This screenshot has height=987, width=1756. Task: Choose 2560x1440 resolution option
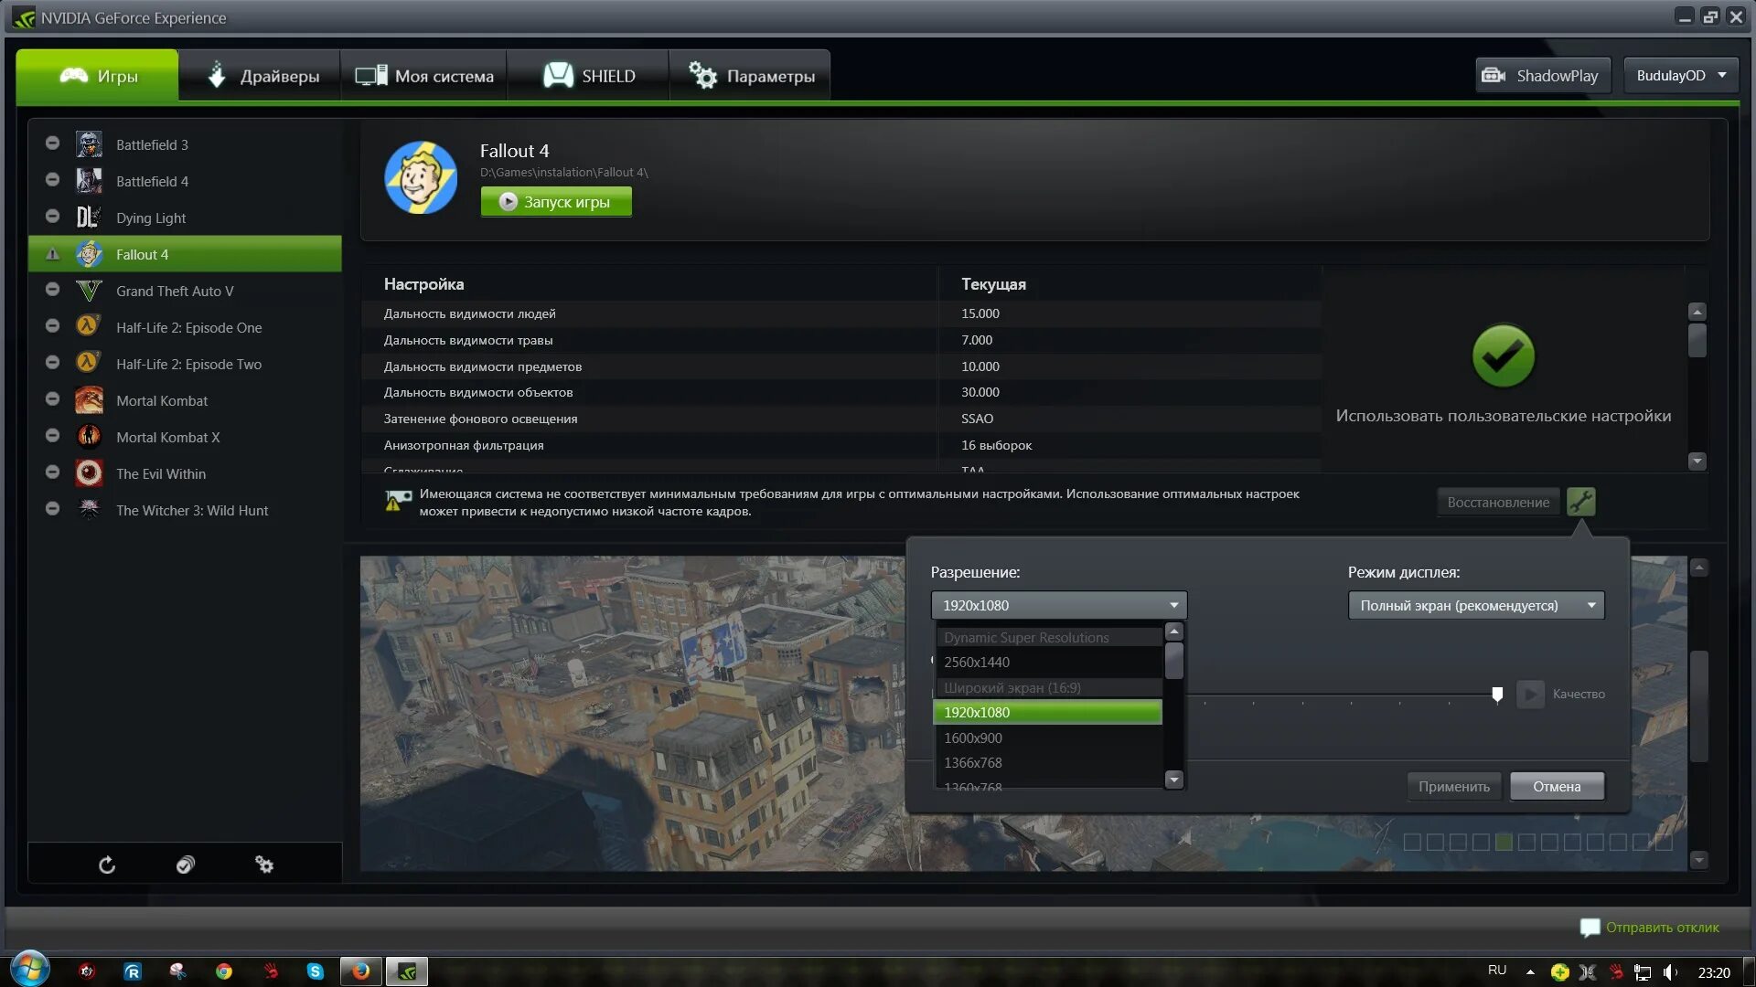click(x=1048, y=662)
